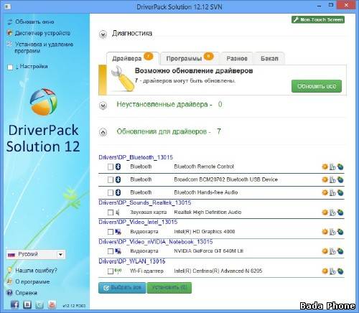The width and height of the screenshot is (359, 313).
Task: Open the YouTube icon in the sidebar
Action: tap(52, 304)
